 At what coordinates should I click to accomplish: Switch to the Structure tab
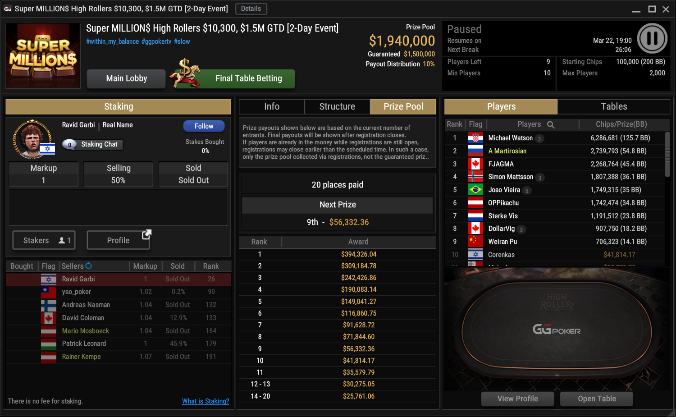(337, 106)
